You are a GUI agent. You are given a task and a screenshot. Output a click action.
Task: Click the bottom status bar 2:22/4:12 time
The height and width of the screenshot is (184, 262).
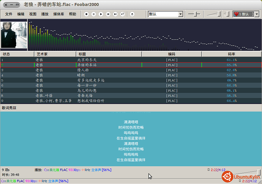click(x=249, y=181)
